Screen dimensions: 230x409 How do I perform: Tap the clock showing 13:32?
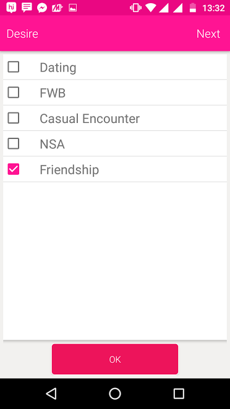click(213, 8)
